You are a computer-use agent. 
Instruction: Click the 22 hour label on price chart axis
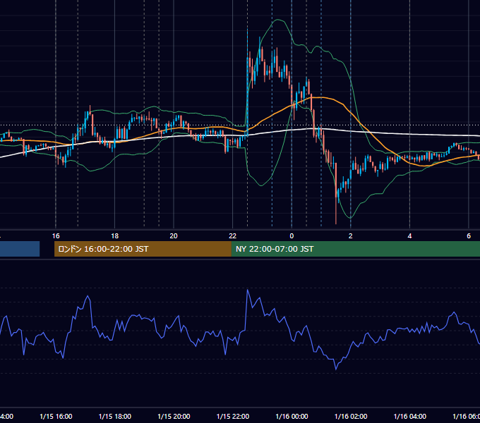(x=233, y=236)
